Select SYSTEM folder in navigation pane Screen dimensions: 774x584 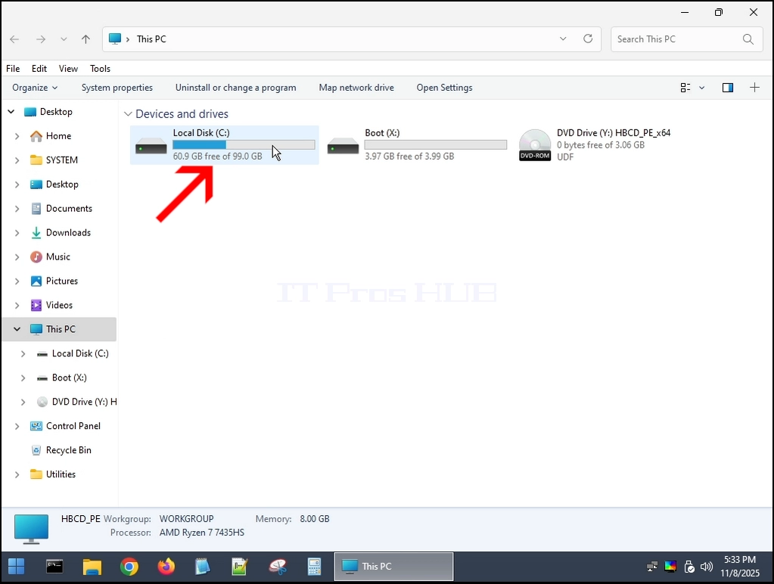coord(62,160)
